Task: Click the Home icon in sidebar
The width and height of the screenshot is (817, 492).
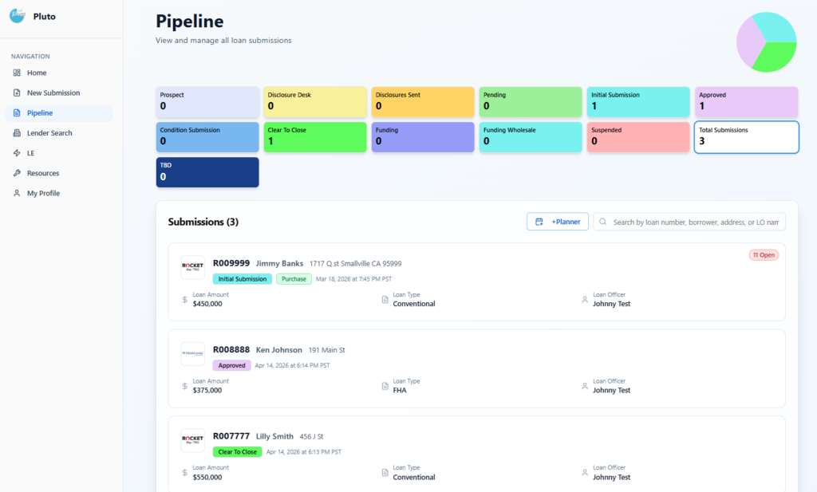Action: (17, 73)
